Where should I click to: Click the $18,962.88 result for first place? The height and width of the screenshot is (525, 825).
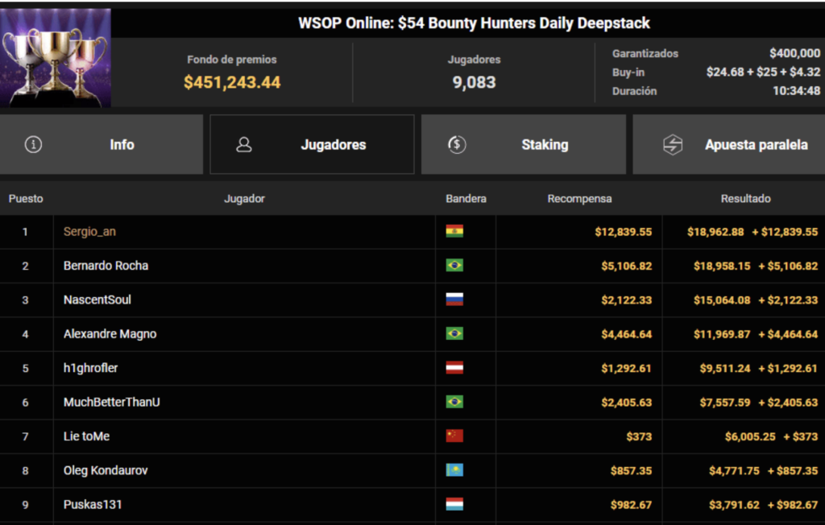[x=715, y=232]
